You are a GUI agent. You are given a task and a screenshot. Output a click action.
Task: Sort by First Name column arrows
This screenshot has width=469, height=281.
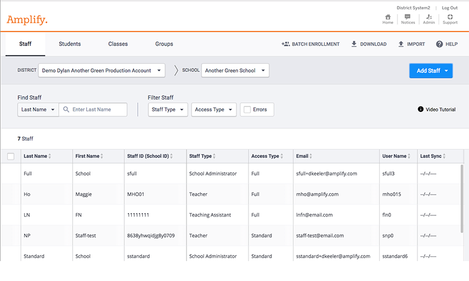point(101,156)
